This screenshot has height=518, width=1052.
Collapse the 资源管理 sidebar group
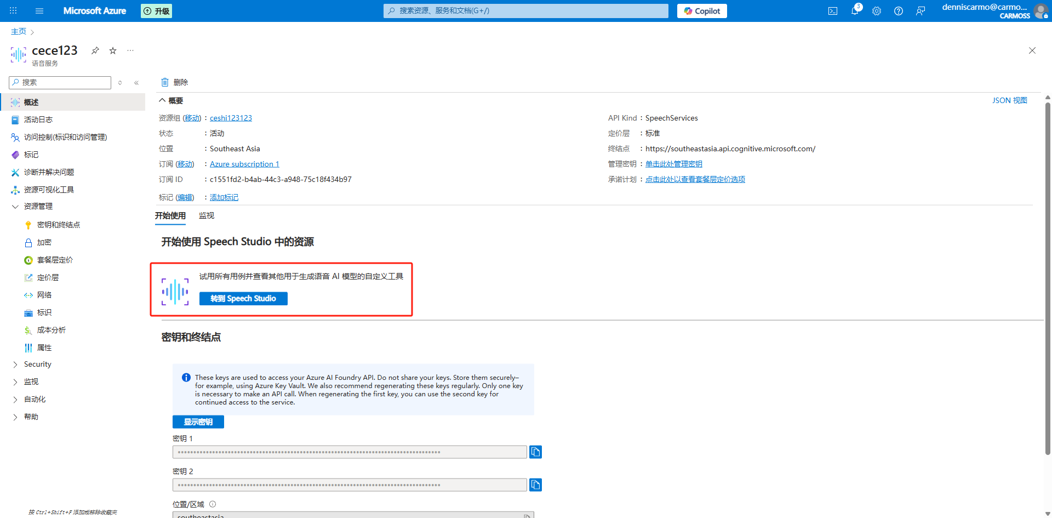coord(15,207)
